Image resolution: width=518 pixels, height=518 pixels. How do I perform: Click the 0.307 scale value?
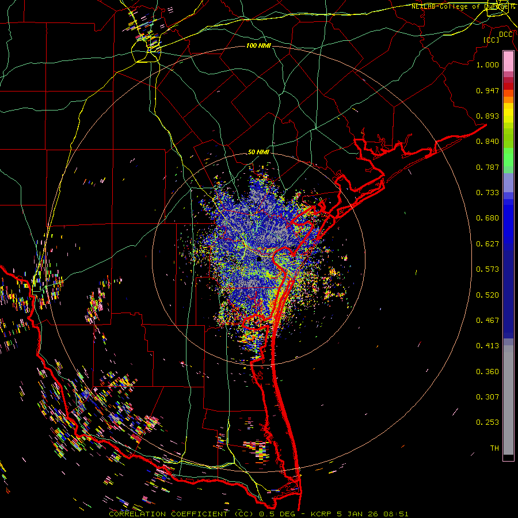pos(487,397)
